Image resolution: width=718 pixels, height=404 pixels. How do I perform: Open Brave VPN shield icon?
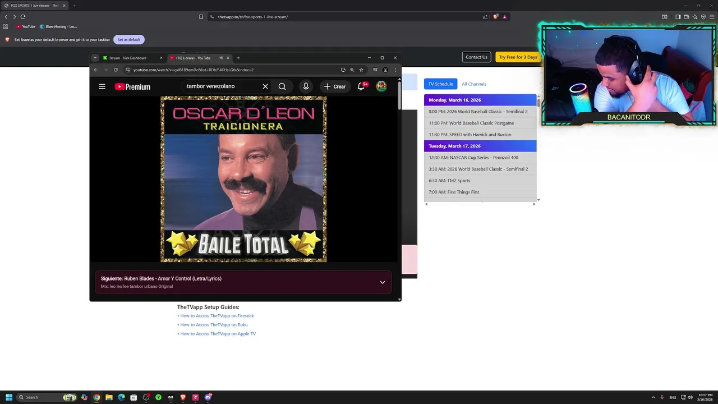coord(703,17)
